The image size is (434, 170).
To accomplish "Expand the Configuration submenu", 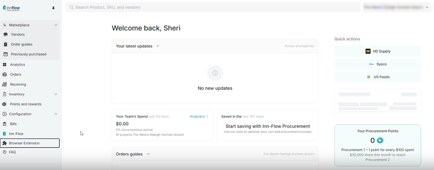I will tap(56, 114).
